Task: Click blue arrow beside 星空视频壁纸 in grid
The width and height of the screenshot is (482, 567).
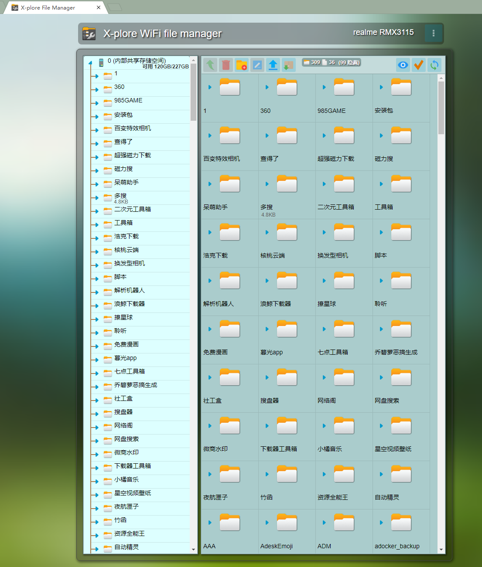Action: click(381, 426)
